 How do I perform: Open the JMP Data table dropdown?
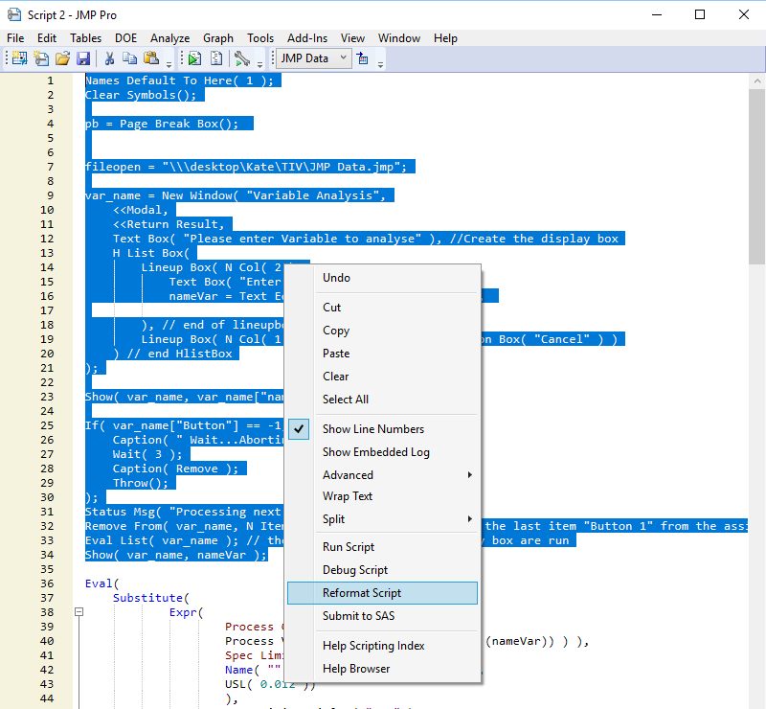tap(314, 58)
